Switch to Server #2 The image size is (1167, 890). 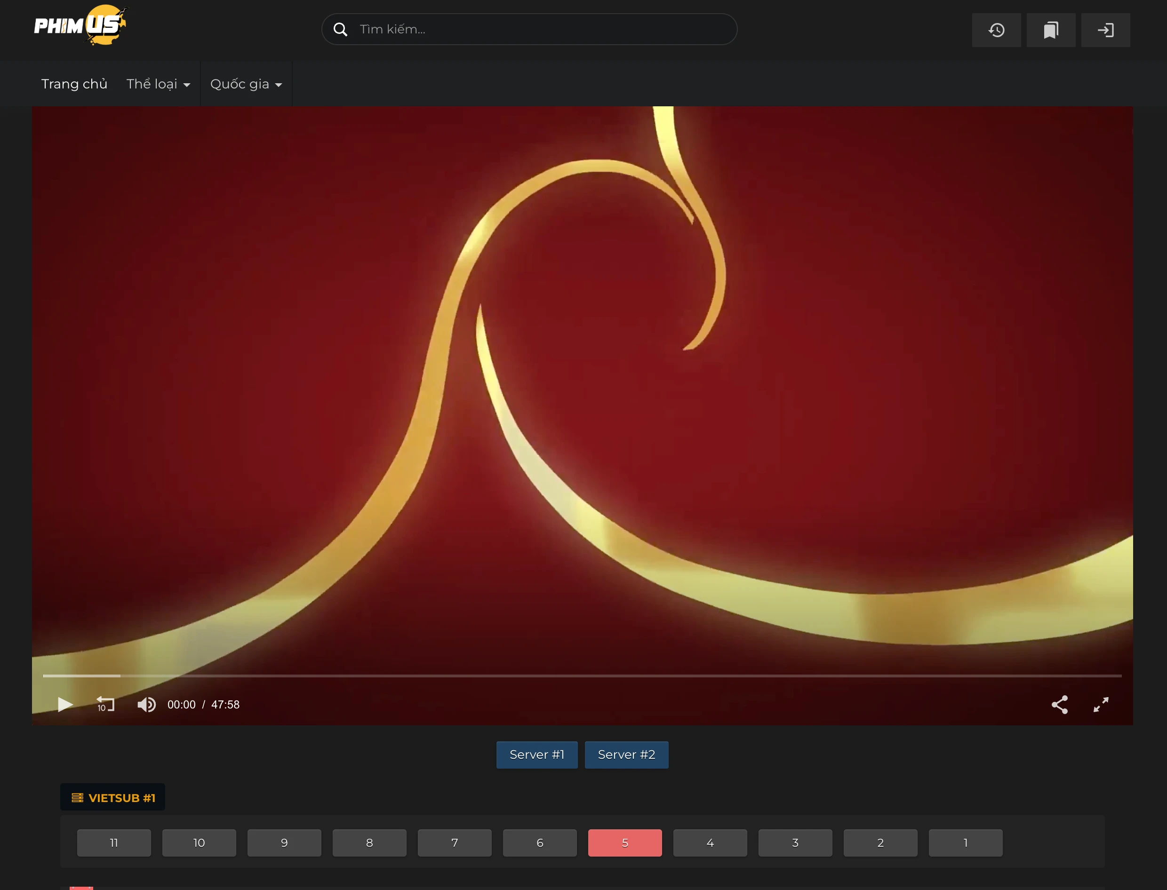(626, 755)
